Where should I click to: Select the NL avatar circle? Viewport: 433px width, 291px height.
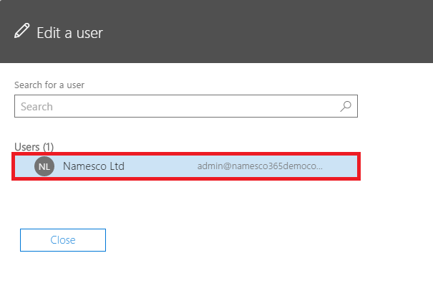pos(44,166)
